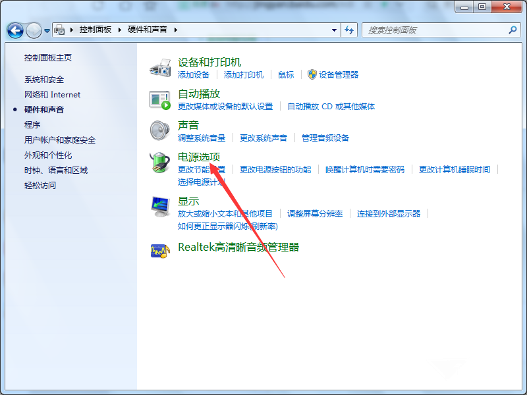Open the 显示 heading

point(188,201)
